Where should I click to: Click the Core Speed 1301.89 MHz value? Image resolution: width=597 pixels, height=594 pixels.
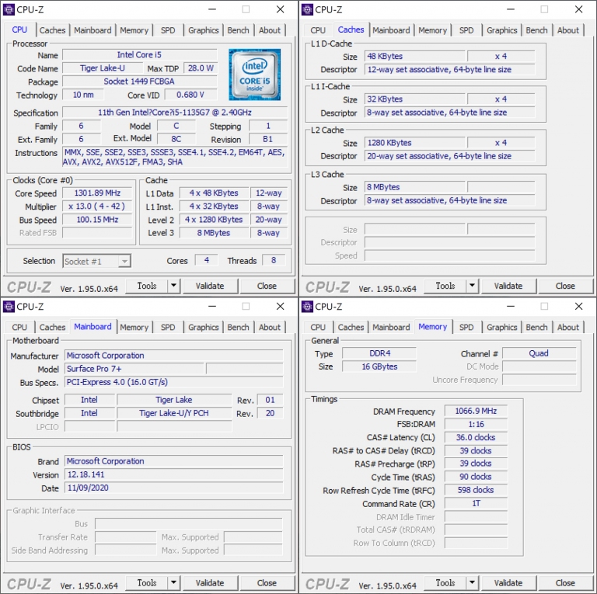click(x=97, y=193)
